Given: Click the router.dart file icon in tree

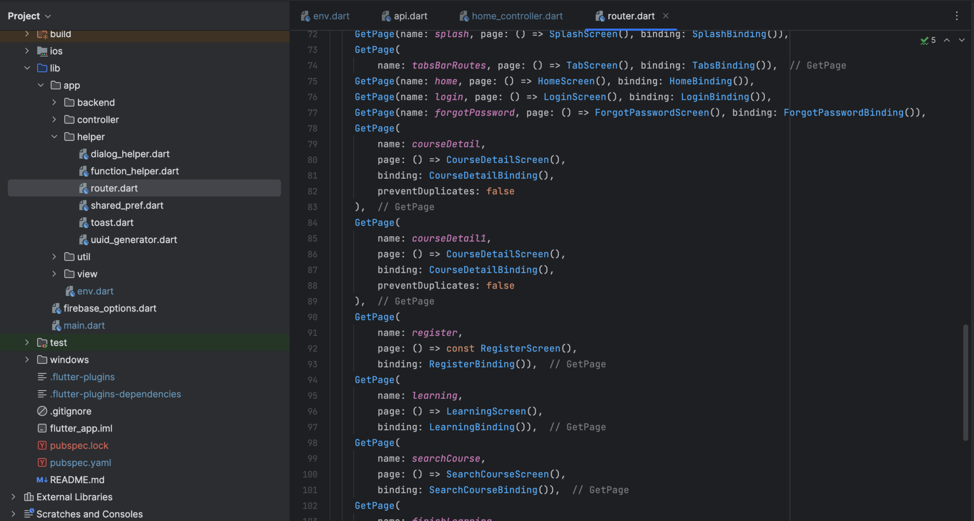Looking at the screenshot, I should 83,188.
